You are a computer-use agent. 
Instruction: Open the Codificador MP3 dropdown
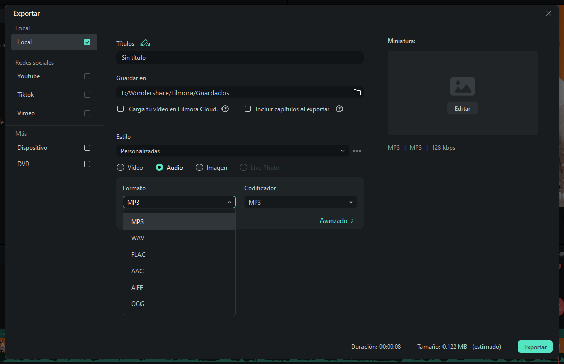pyautogui.click(x=300, y=202)
